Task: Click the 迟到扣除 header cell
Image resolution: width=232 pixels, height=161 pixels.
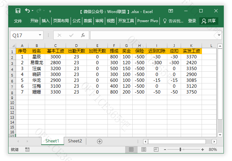Action: tap(157, 51)
